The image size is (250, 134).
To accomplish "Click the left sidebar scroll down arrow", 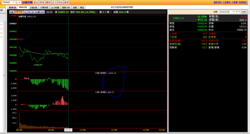I will pos(4,131).
